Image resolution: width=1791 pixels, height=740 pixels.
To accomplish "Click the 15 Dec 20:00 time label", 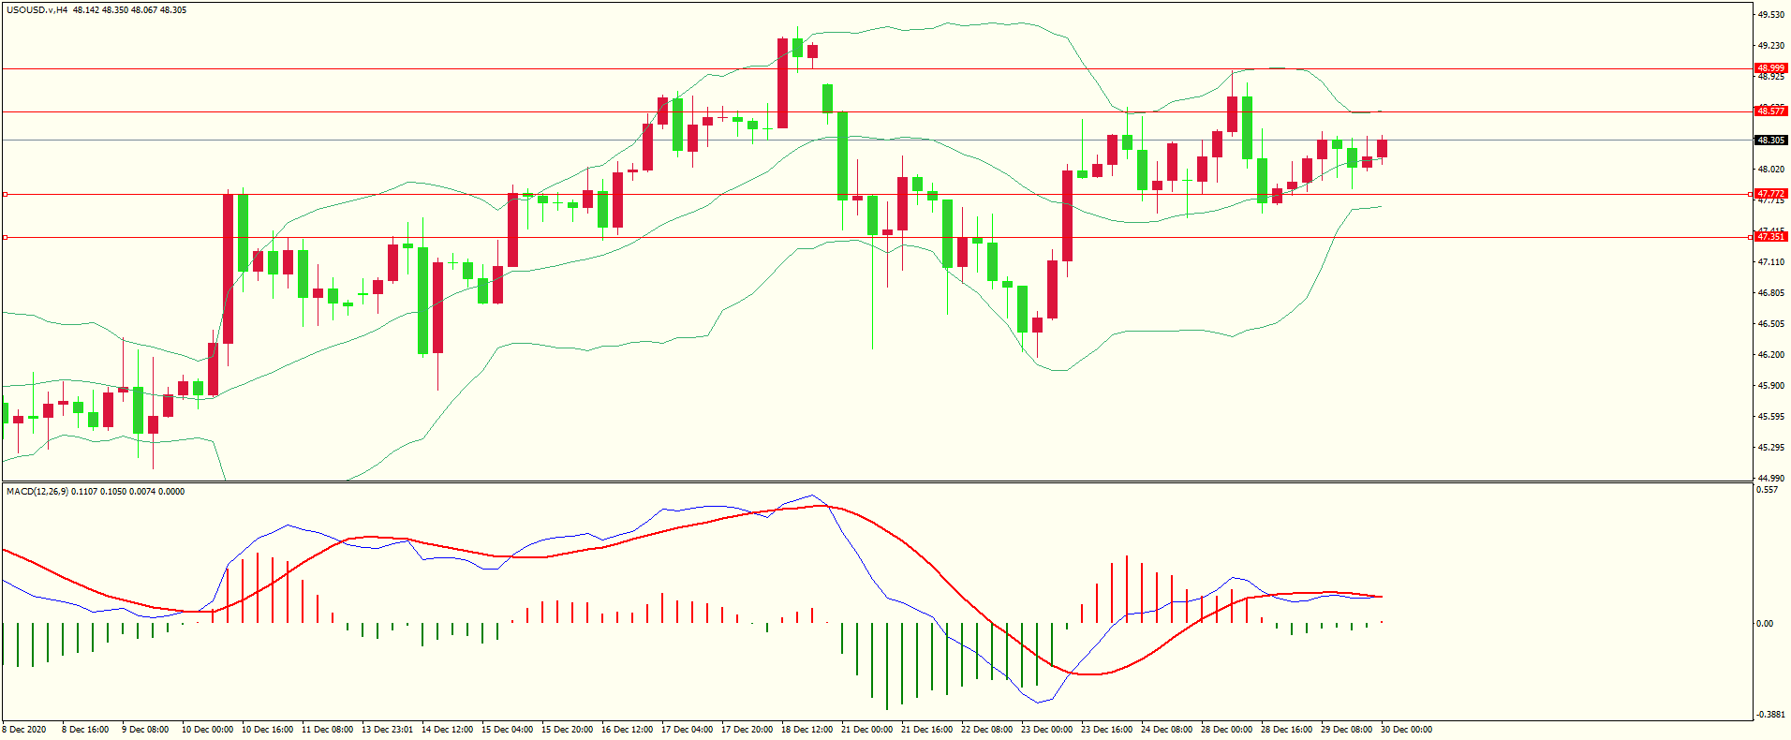I will (567, 730).
